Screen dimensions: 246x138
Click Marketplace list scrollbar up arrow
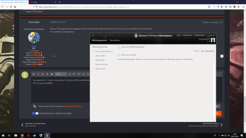coord(214,62)
